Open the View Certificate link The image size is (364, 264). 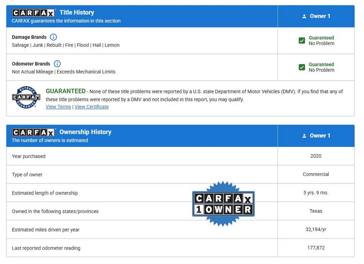tap(92, 107)
